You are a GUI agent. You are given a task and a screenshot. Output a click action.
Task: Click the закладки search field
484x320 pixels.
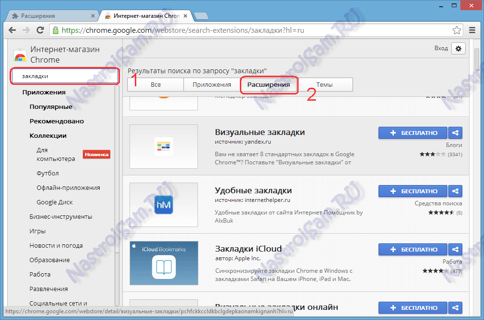coord(65,76)
